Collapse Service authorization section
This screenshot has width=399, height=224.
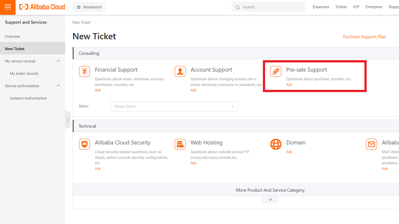coord(58,86)
